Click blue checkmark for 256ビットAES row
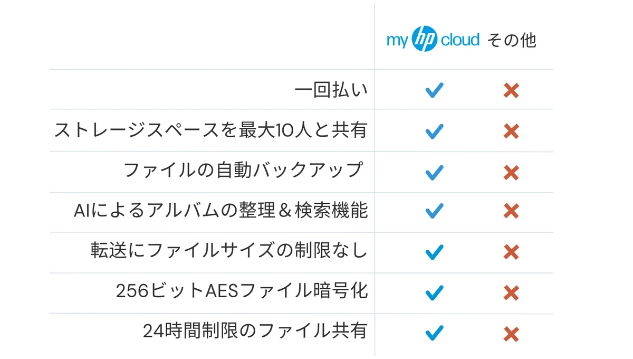 point(434,292)
